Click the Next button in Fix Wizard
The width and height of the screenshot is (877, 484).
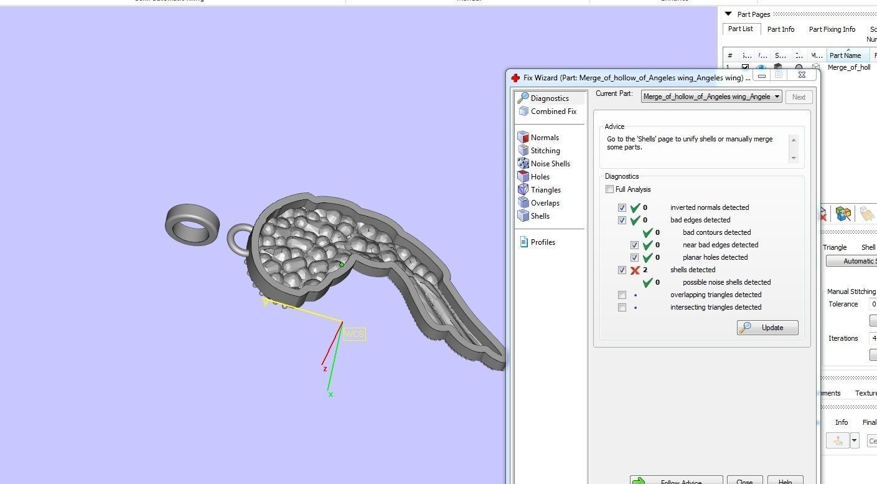coord(799,97)
